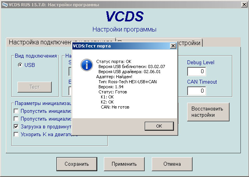This screenshot has width=249, height=177.
Task: Enable the first Пропустить инициализ… checkbox
Action: [x=16, y=111]
